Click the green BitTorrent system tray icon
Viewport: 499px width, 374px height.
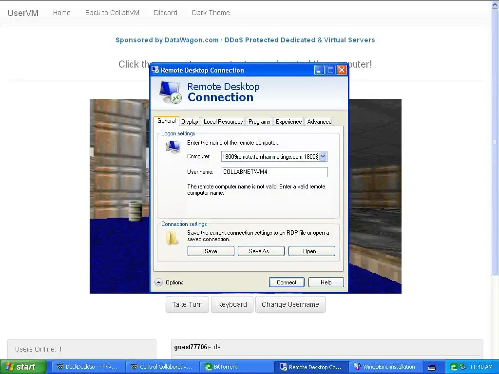(454, 367)
